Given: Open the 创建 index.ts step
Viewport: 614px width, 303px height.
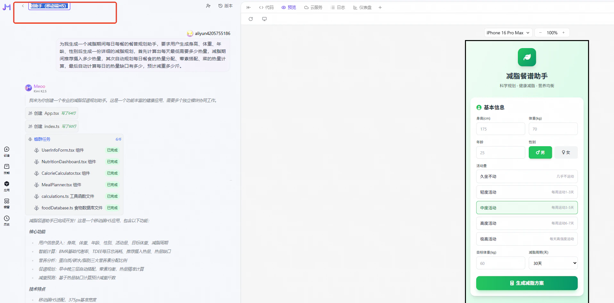Looking at the screenshot, I should [x=52, y=126].
